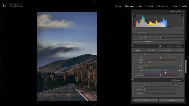Click the Orange hue value -15

[x=181, y=60]
